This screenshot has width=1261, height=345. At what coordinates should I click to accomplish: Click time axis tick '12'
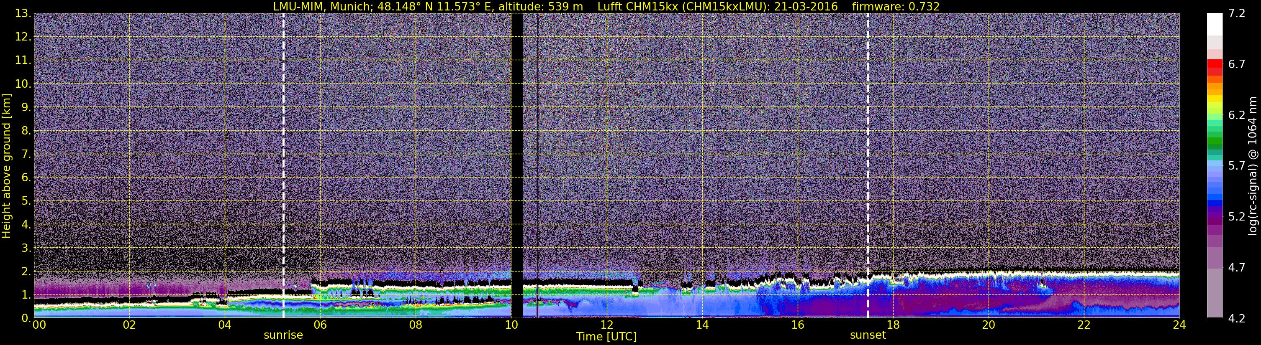click(x=606, y=325)
